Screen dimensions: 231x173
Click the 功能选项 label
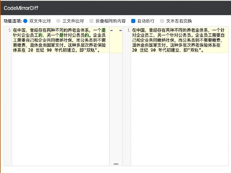12,21
